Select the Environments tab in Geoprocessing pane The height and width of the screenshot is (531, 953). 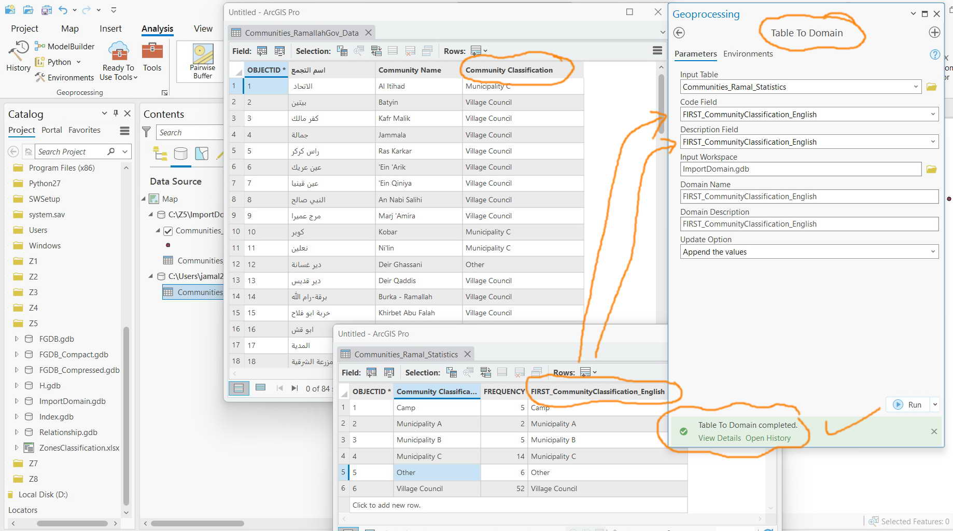click(748, 53)
